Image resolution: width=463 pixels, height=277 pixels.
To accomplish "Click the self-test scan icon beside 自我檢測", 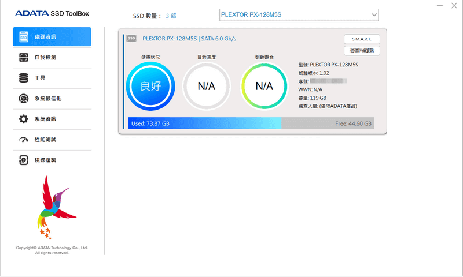I will click(24, 57).
